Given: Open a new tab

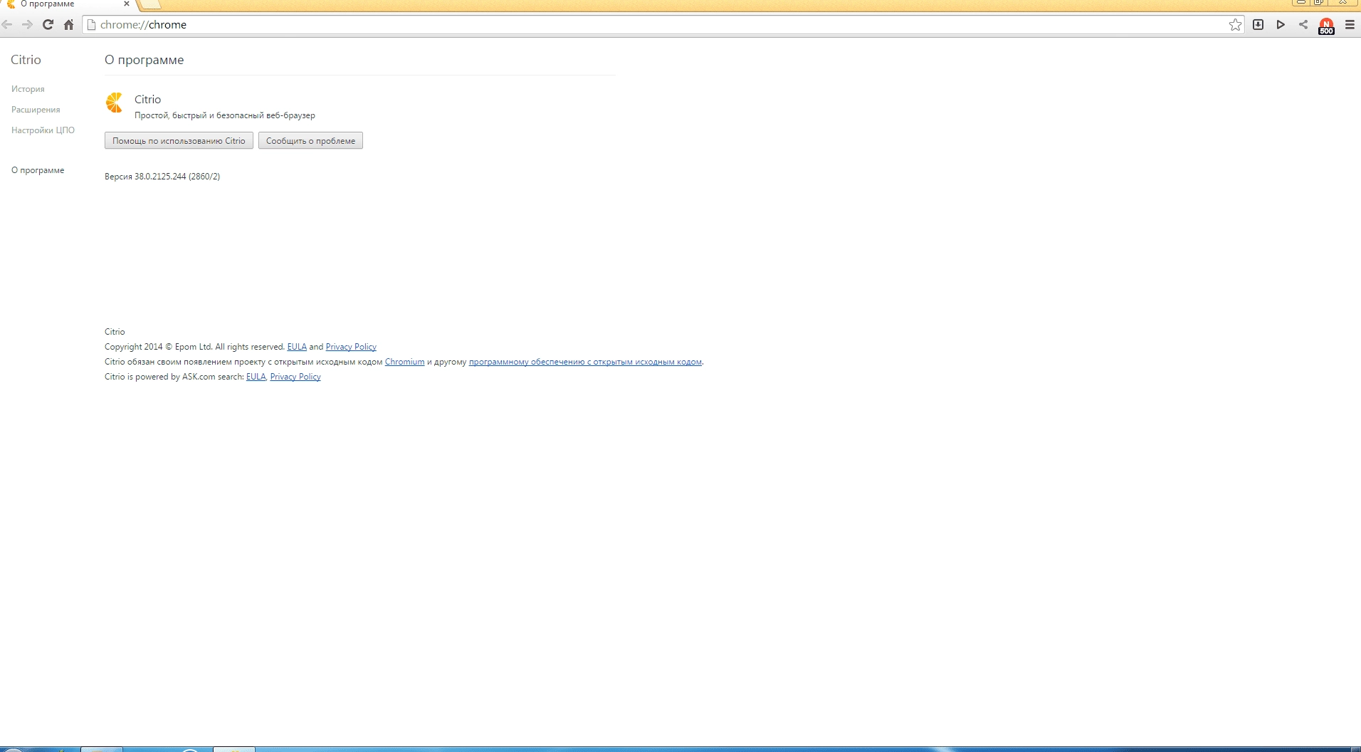Looking at the screenshot, I should (x=150, y=4).
